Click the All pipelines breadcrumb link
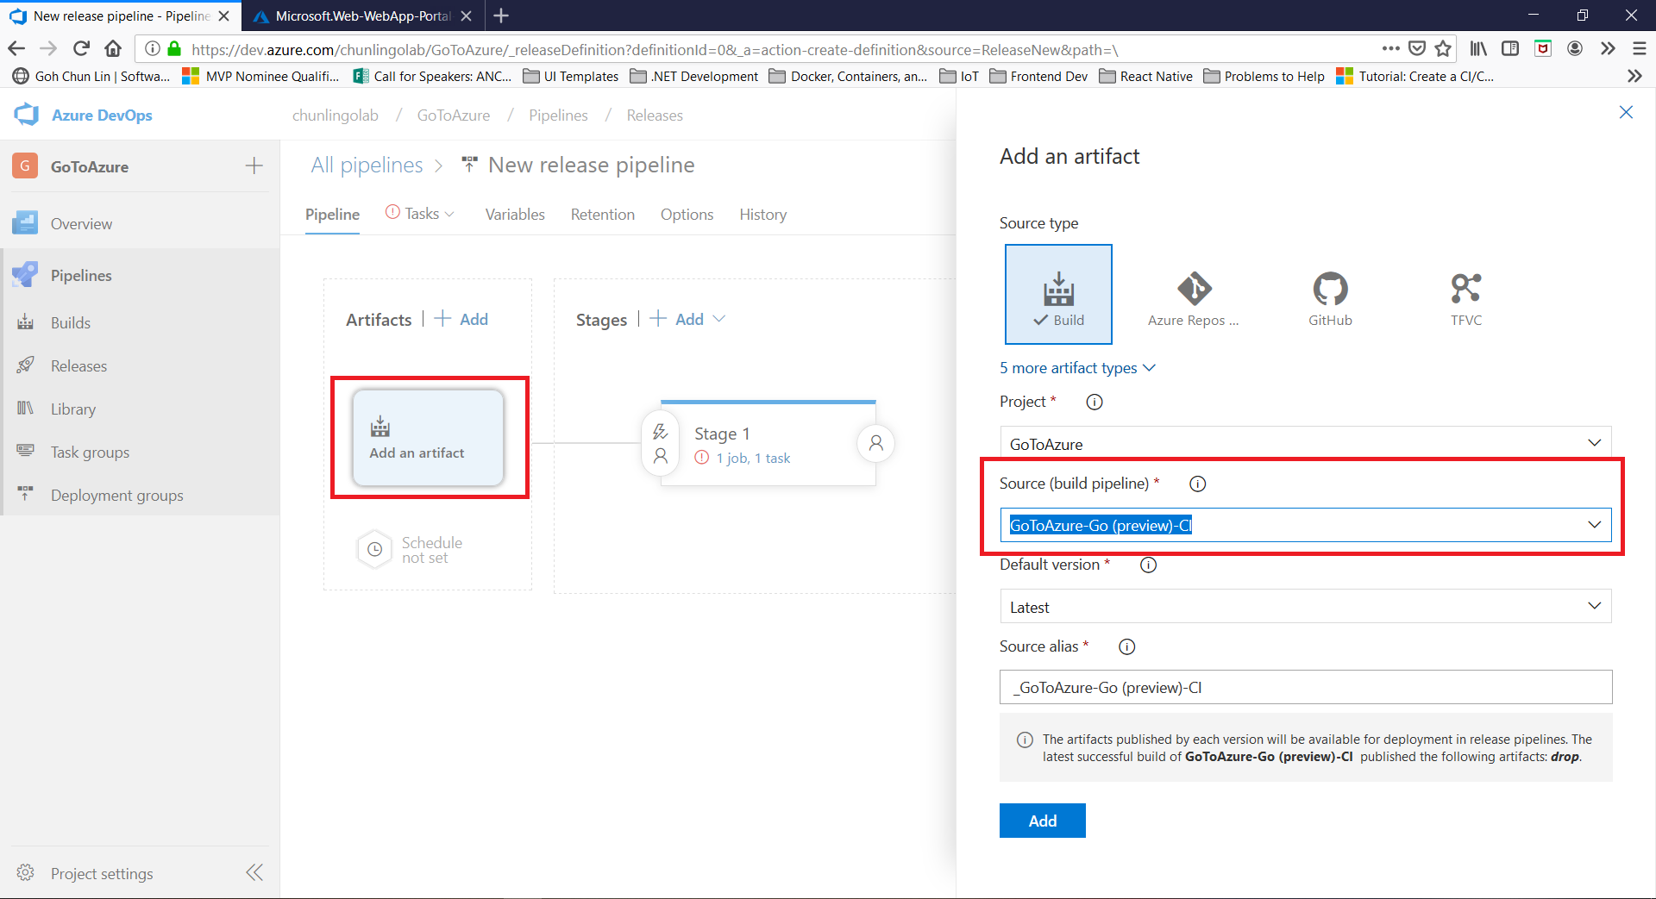 [x=367, y=165]
